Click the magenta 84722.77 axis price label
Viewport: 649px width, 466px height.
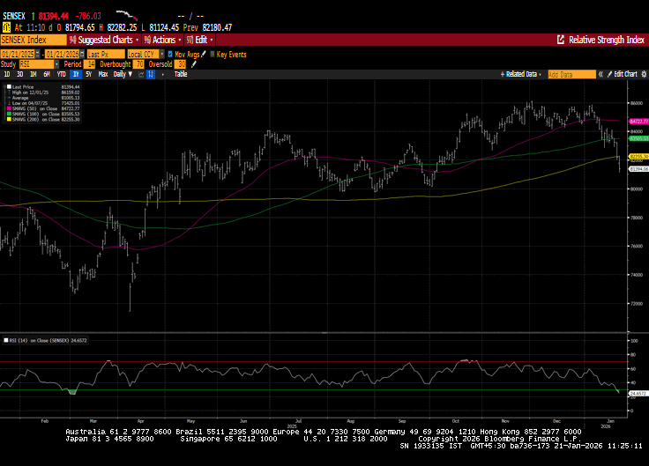point(638,122)
